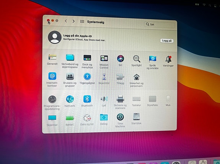Open Programvareoppdatering gear icon
The height and width of the screenshot is (164, 220).
coord(52,99)
